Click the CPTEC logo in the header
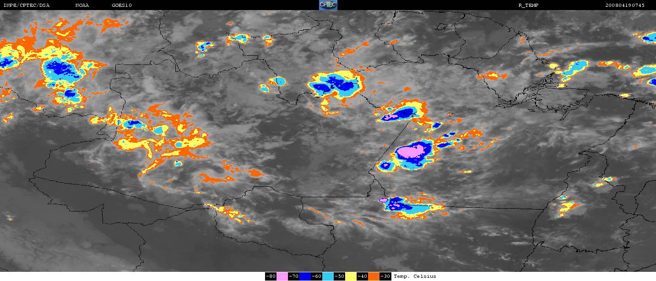The height and width of the screenshot is (281, 656). click(328, 5)
